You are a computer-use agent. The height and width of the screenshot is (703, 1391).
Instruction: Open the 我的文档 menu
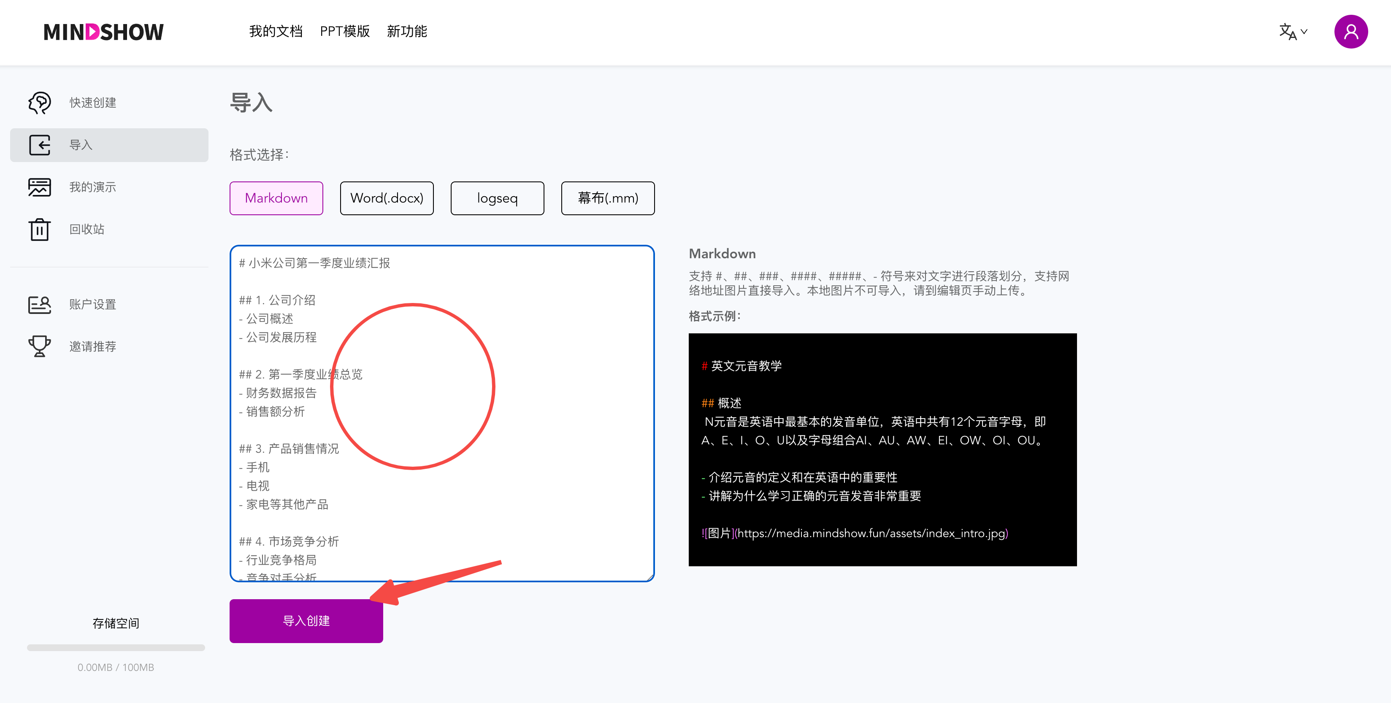(x=276, y=31)
